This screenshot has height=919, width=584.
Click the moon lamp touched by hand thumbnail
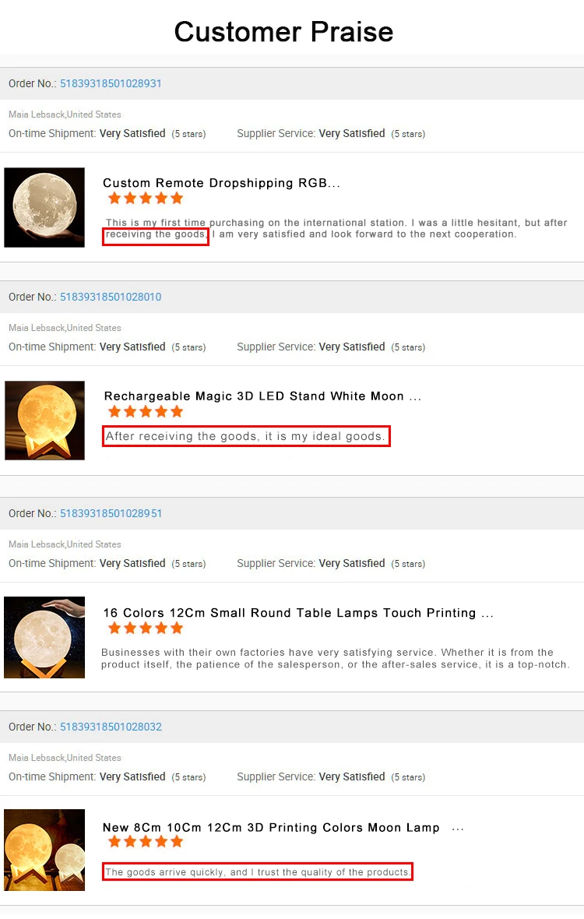44,638
